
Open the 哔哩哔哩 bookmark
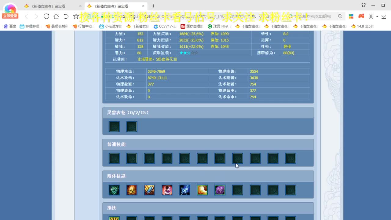pyautogui.click(x=30, y=26)
